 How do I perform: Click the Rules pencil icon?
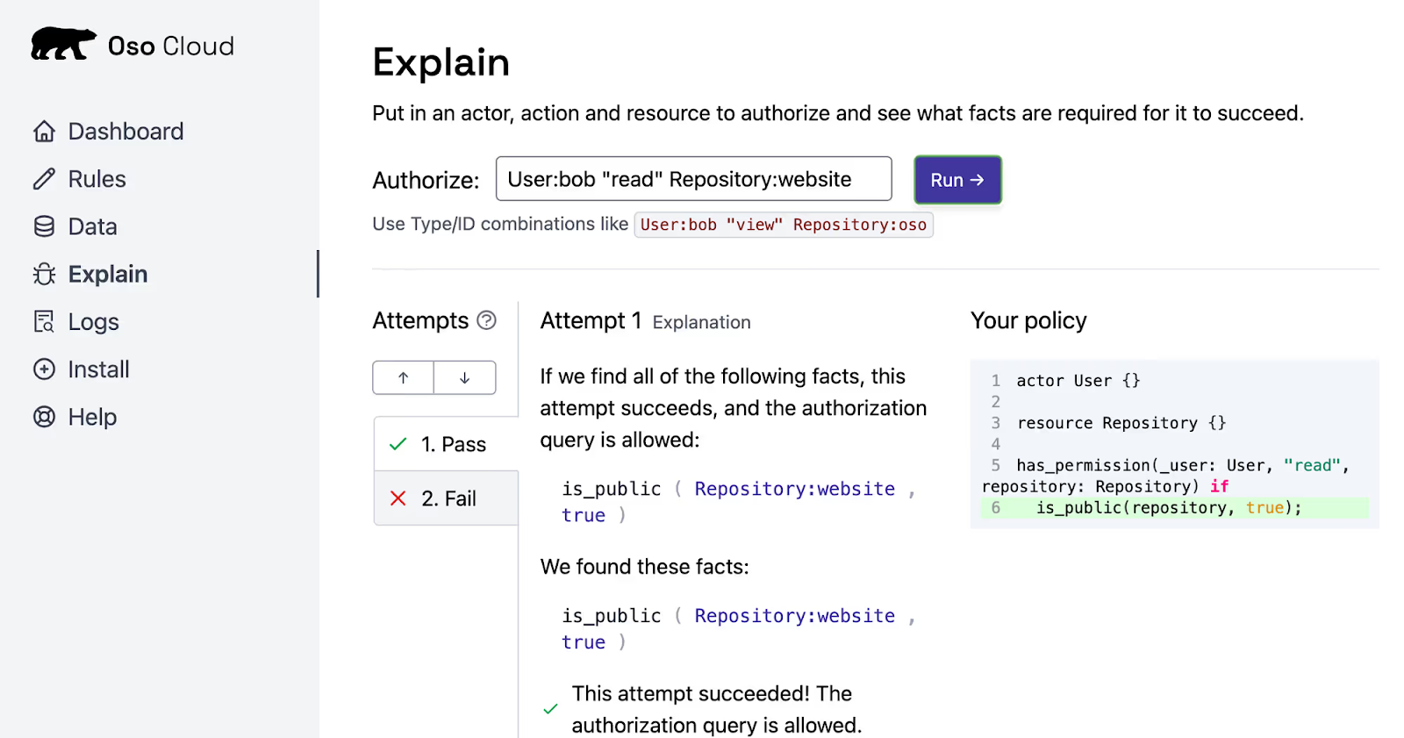coord(44,179)
